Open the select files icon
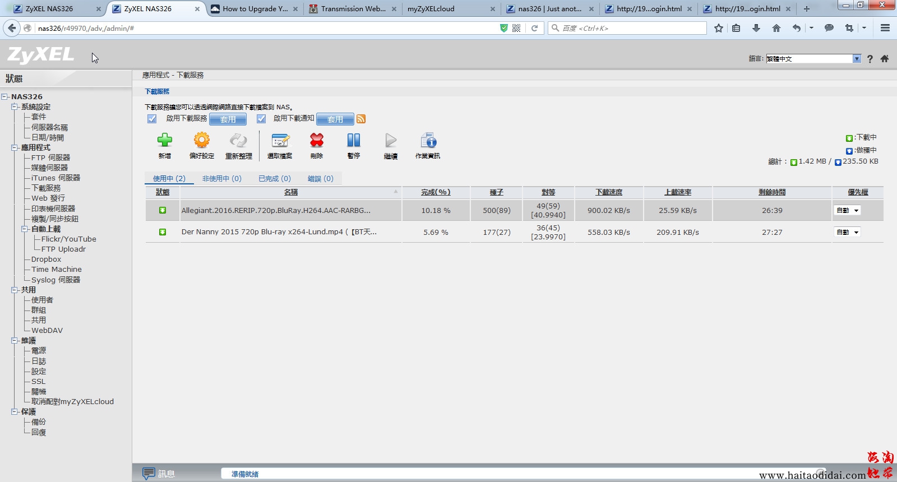The height and width of the screenshot is (482, 897). [280, 140]
